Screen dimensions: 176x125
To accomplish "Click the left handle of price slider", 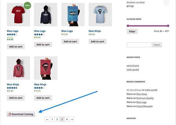I will tap(128, 26).
